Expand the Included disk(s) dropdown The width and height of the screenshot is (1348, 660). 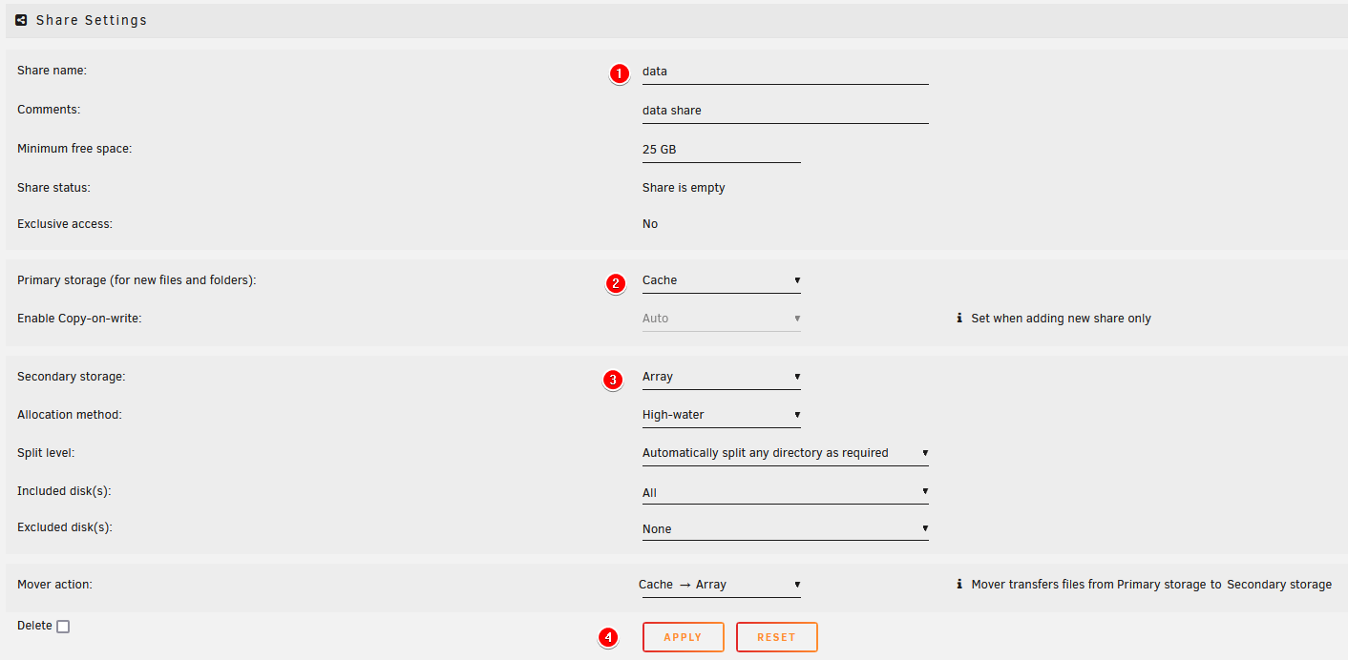coord(785,492)
